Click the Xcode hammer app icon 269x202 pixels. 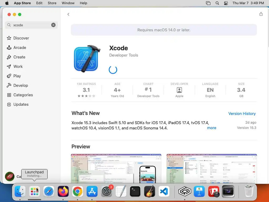[x=87, y=59]
